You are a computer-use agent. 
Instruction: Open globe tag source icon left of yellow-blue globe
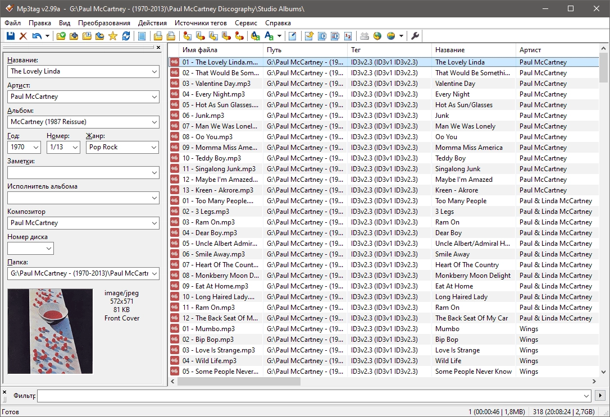click(377, 36)
